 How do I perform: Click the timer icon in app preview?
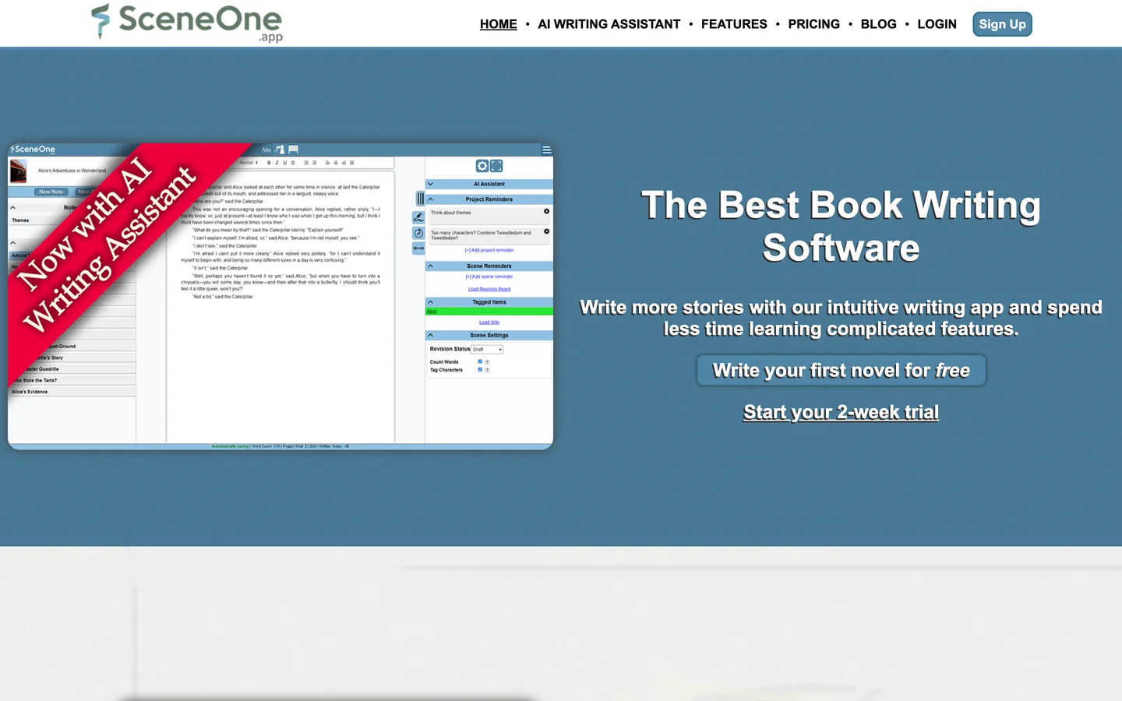point(418,233)
